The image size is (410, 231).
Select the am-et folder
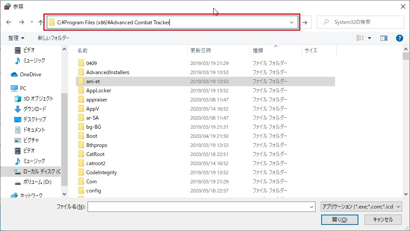coord(205,81)
